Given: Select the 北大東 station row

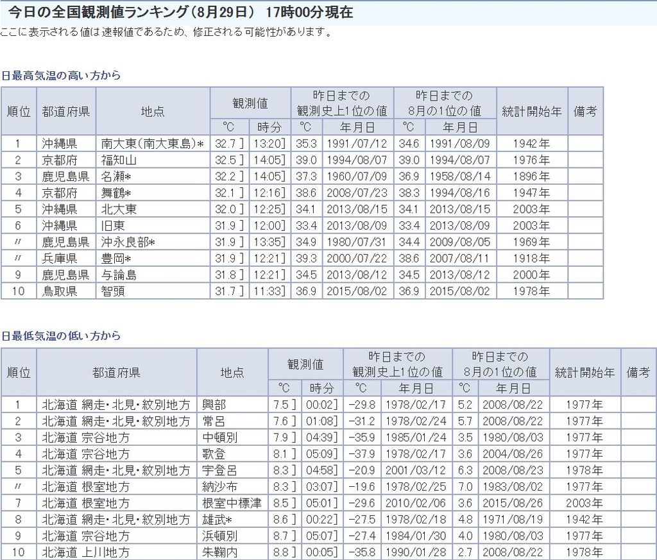Looking at the screenshot, I should click(119, 209).
